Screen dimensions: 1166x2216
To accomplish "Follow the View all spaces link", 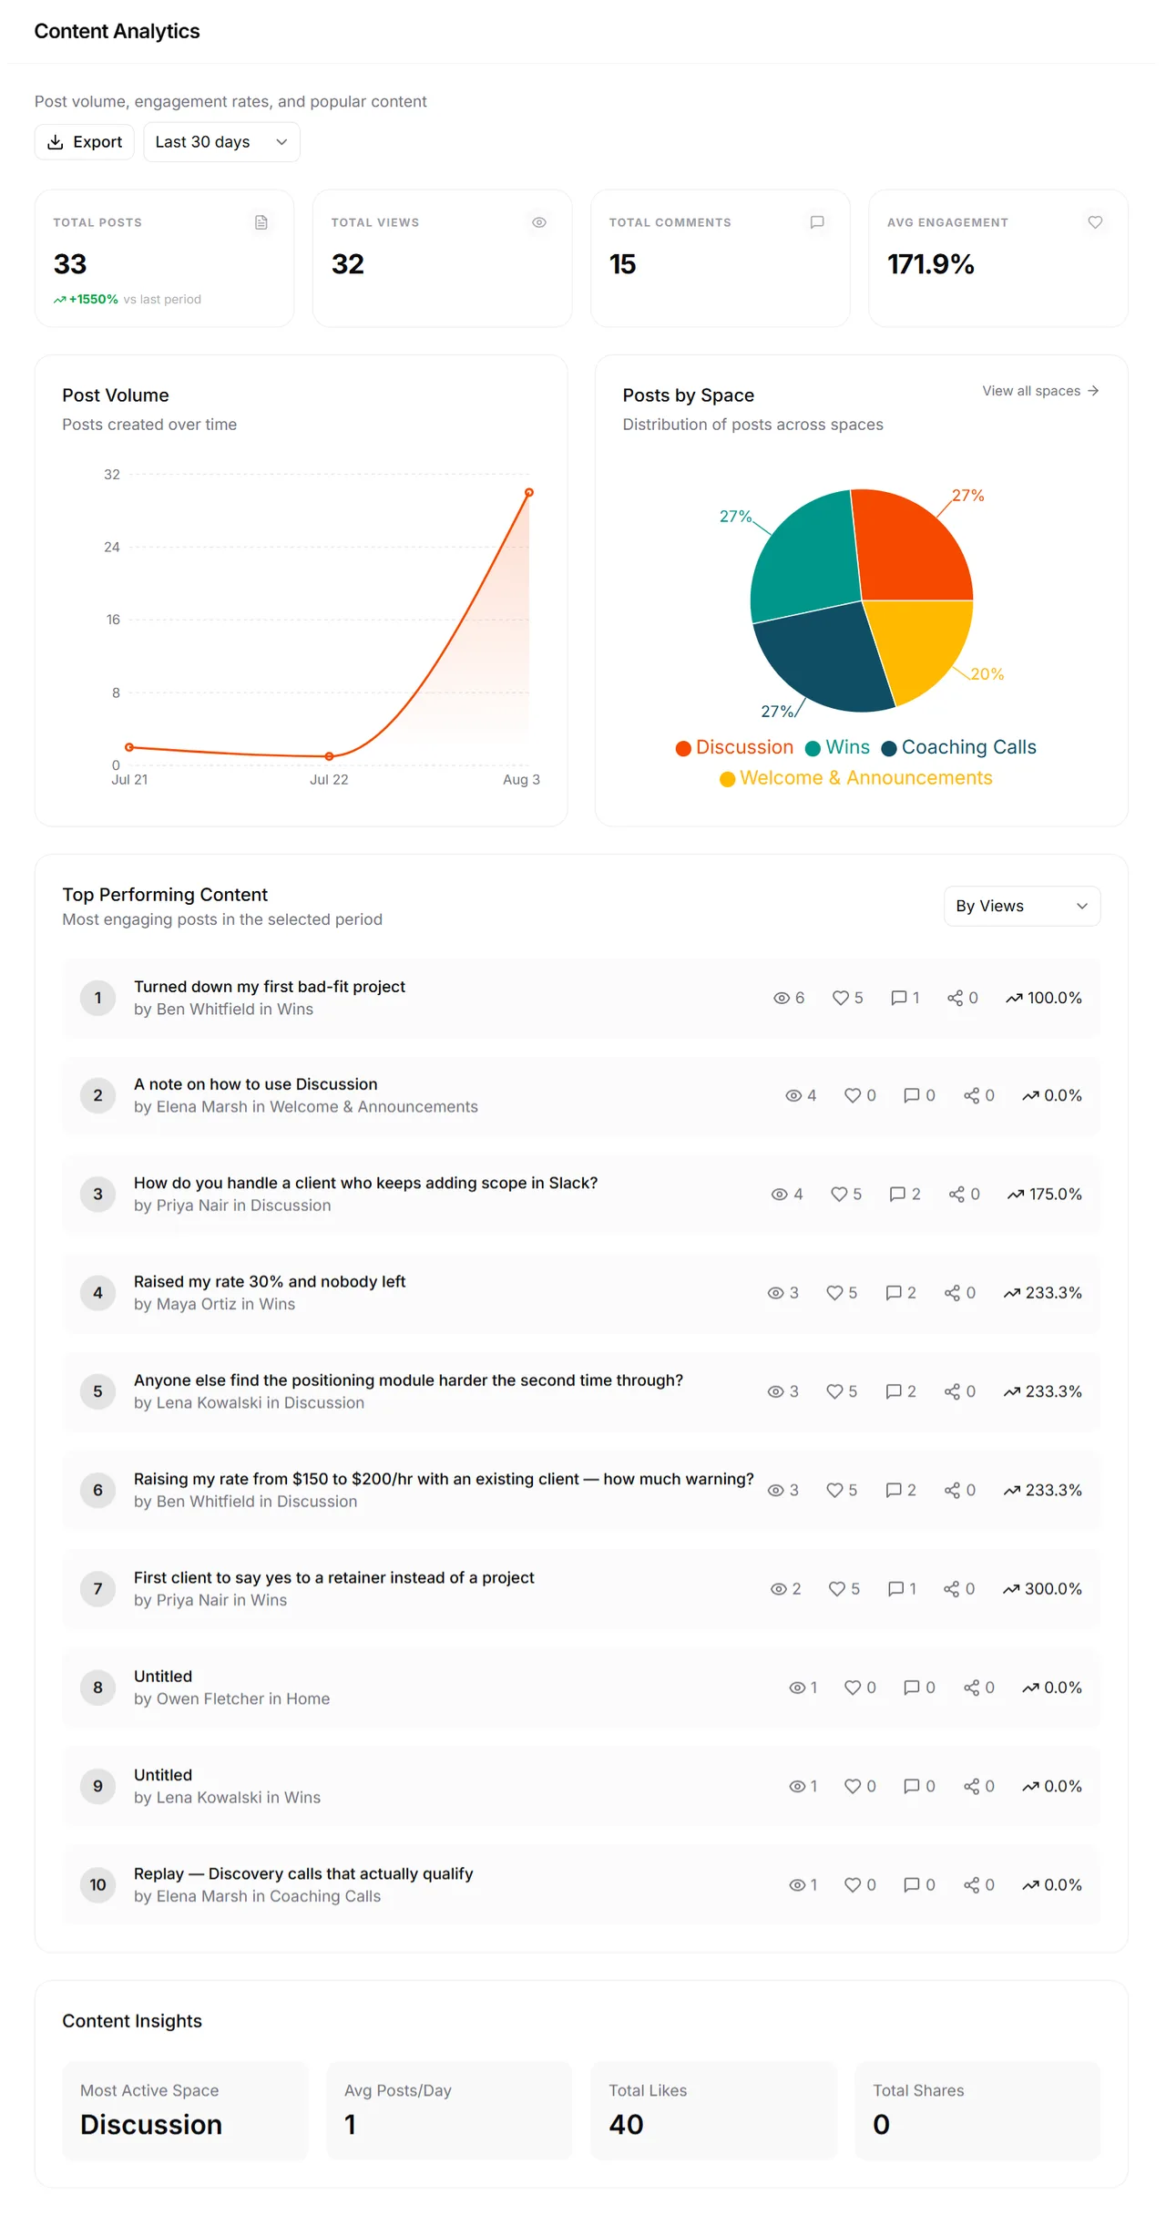I will tap(1040, 391).
